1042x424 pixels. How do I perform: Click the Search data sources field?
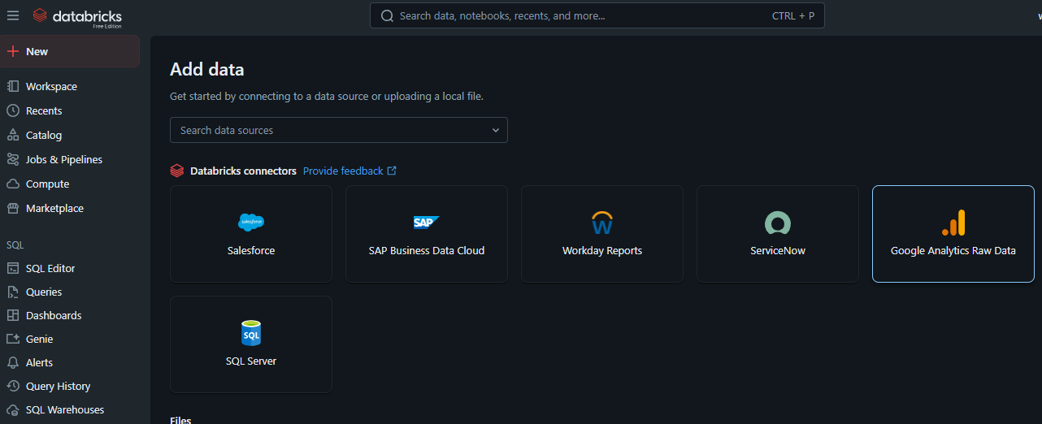click(x=339, y=130)
